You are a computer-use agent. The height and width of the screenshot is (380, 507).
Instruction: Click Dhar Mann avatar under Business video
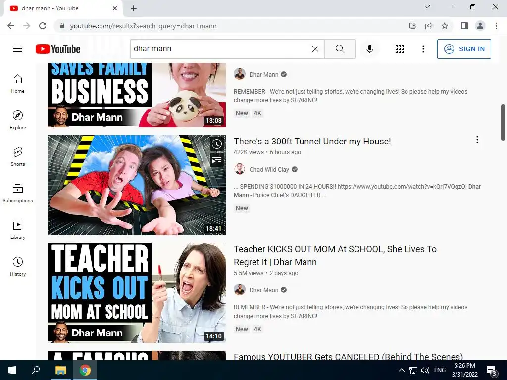click(x=240, y=74)
